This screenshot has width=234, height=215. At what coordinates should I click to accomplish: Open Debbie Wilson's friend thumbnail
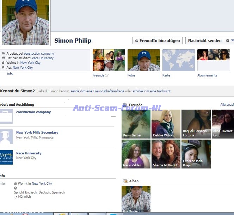tap(166, 124)
